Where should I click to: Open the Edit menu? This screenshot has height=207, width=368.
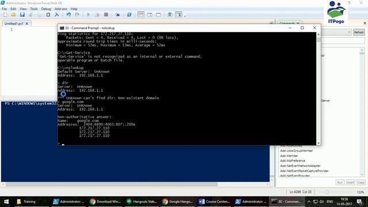[x=13, y=9]
